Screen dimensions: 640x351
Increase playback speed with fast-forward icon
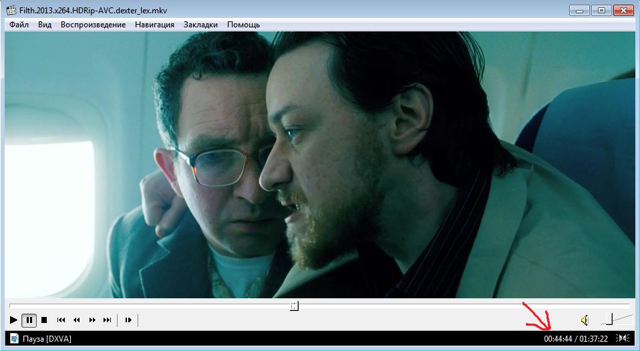click(x=92, y=320)
